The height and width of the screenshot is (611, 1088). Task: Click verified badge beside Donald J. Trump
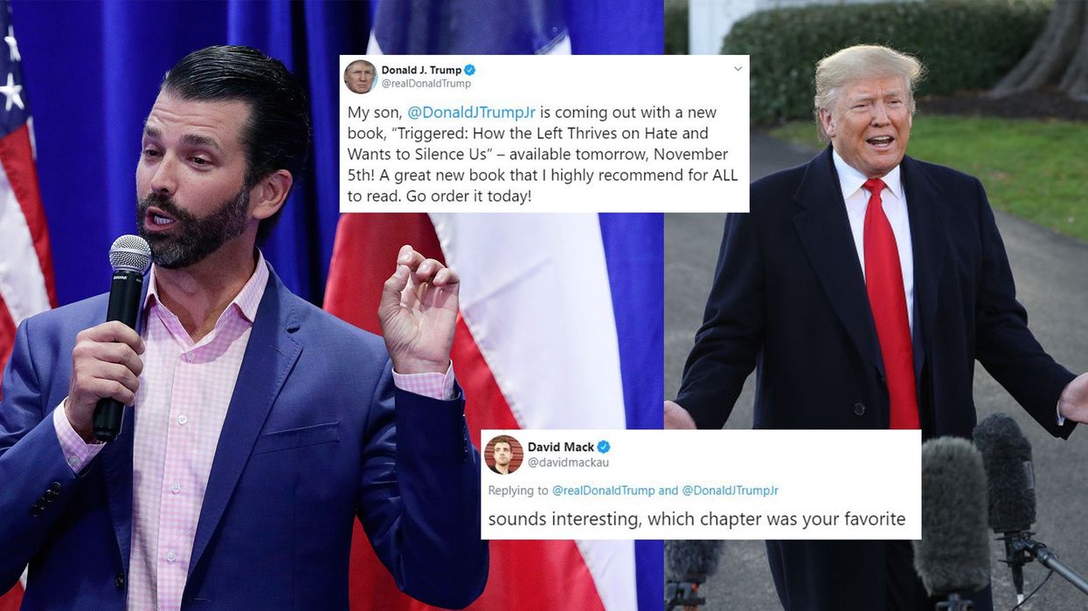(x=469, y=71)
